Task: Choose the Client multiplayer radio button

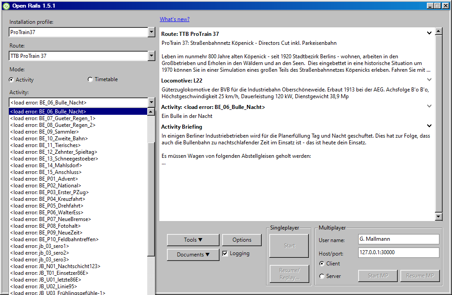Action: (x=321, y=264)
